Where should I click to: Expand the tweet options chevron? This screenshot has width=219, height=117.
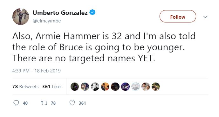(x=205, y=17)
